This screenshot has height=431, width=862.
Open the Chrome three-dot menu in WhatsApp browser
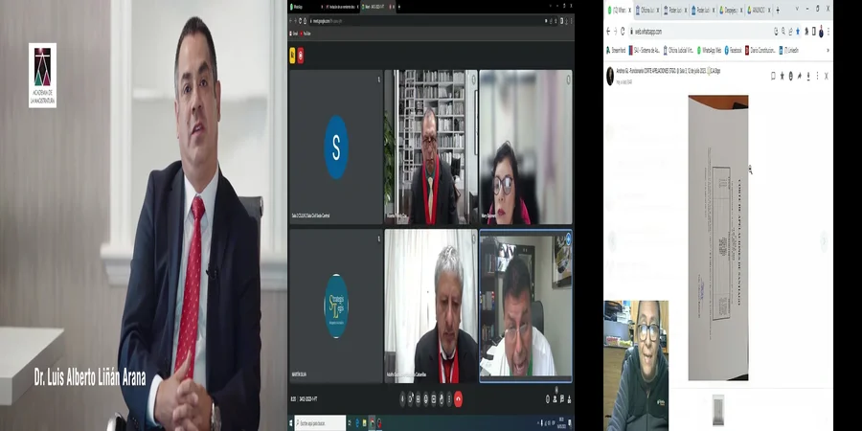pos(828,32)
